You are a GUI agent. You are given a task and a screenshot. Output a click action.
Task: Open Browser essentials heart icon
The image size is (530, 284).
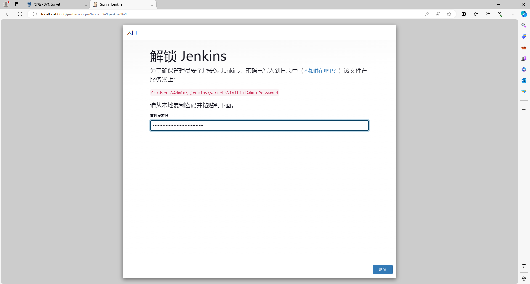[x=500, y=14]
